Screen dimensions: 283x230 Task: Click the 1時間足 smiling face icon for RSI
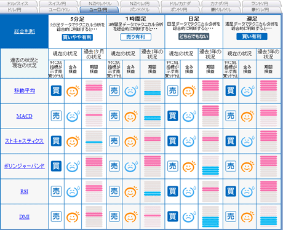click(131, 192)
